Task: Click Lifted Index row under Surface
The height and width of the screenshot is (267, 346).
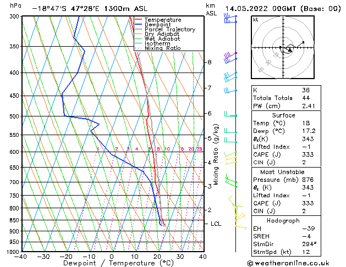Action: click(286, 147)
